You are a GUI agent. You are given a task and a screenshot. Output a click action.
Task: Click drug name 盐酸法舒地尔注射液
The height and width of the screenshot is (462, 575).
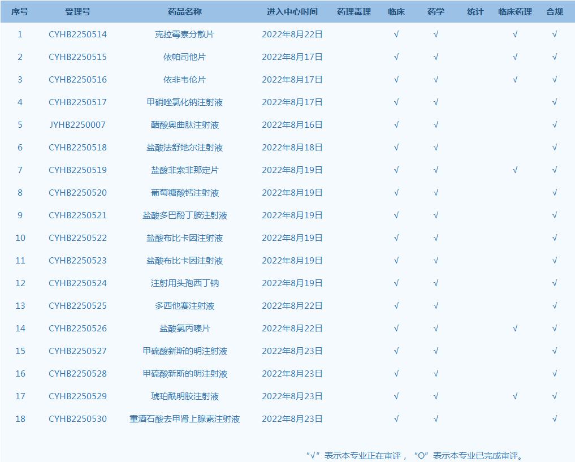point(184,148)
